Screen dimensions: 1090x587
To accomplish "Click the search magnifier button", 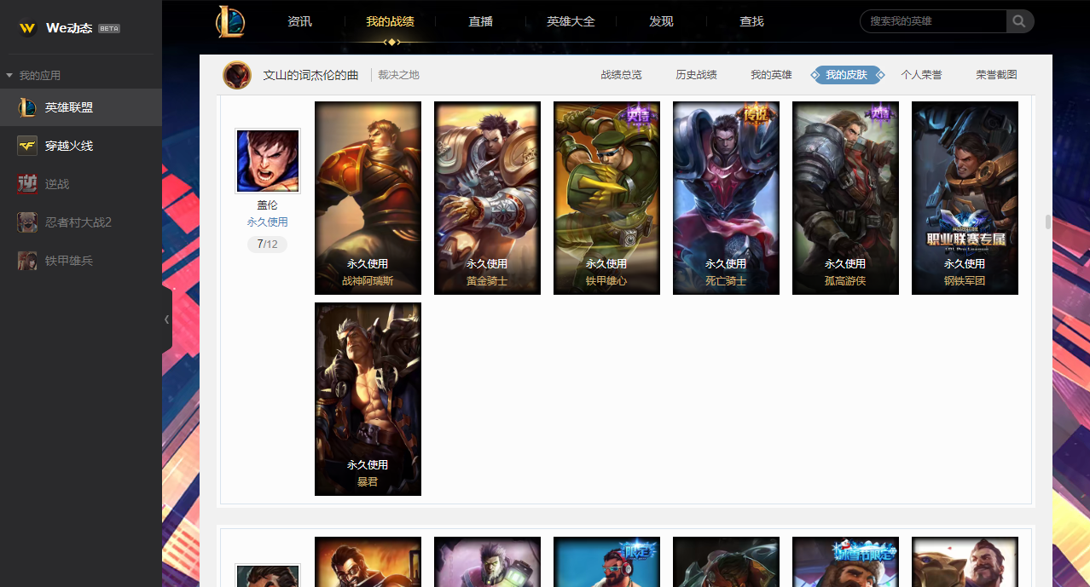I will tap(1020, 21).
